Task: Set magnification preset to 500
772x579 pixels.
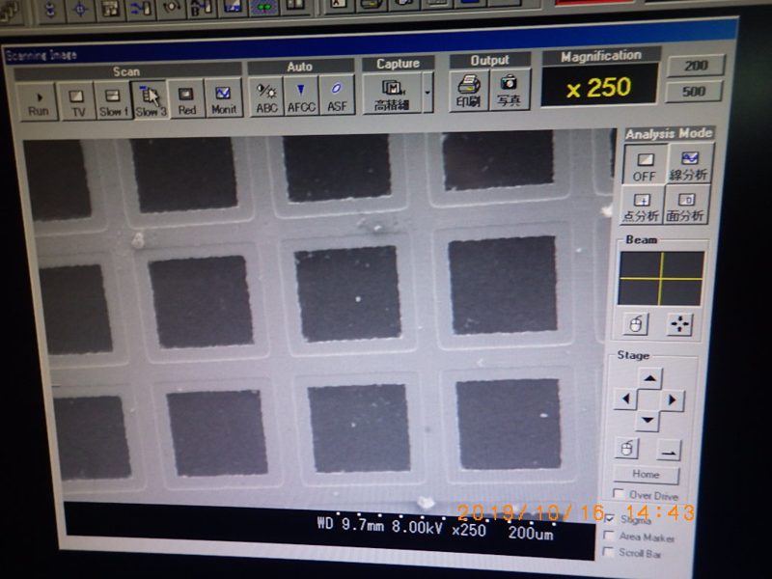Action: (694, 91)
